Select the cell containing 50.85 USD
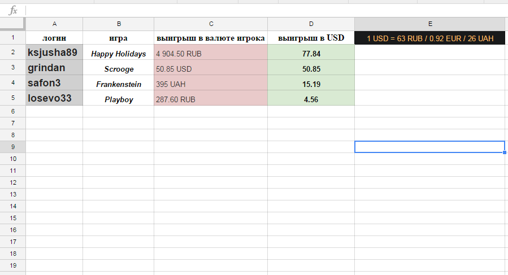This screenshot has width=508, height=275. point(211,69)
